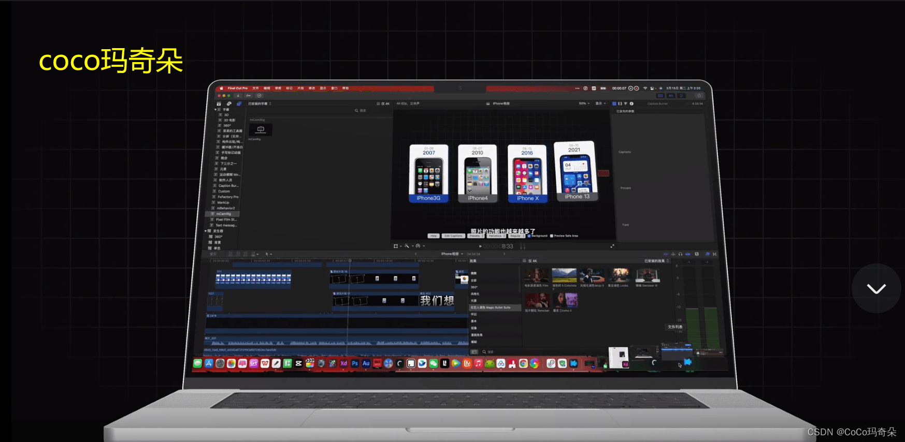This screenshot has width=905, height=442.
Task: Open Adobe XD from the Dock
Action: 343,363
